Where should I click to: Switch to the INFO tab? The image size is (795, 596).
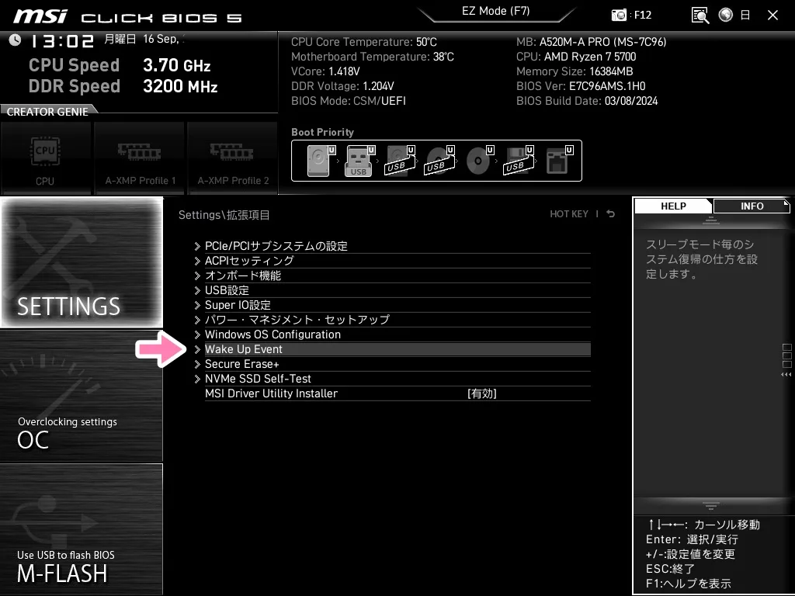point(751,206)
